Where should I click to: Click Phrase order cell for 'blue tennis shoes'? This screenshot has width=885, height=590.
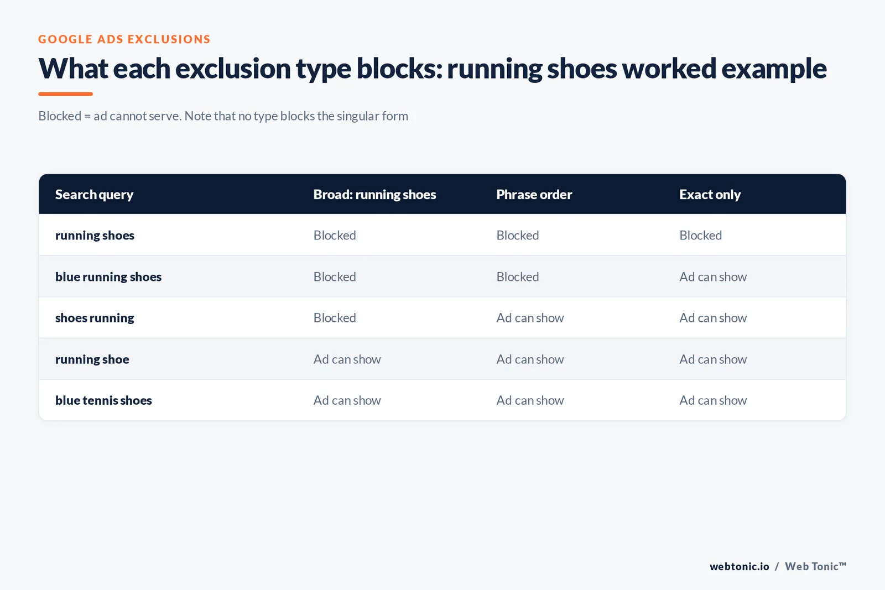pos(530,400)
